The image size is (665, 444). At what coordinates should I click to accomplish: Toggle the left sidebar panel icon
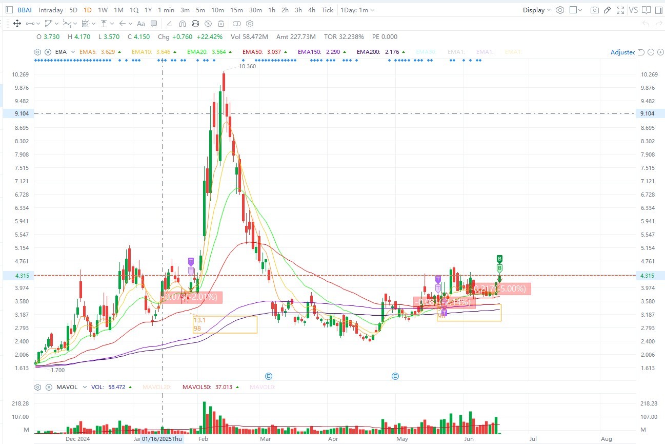[x=9, y=10]
